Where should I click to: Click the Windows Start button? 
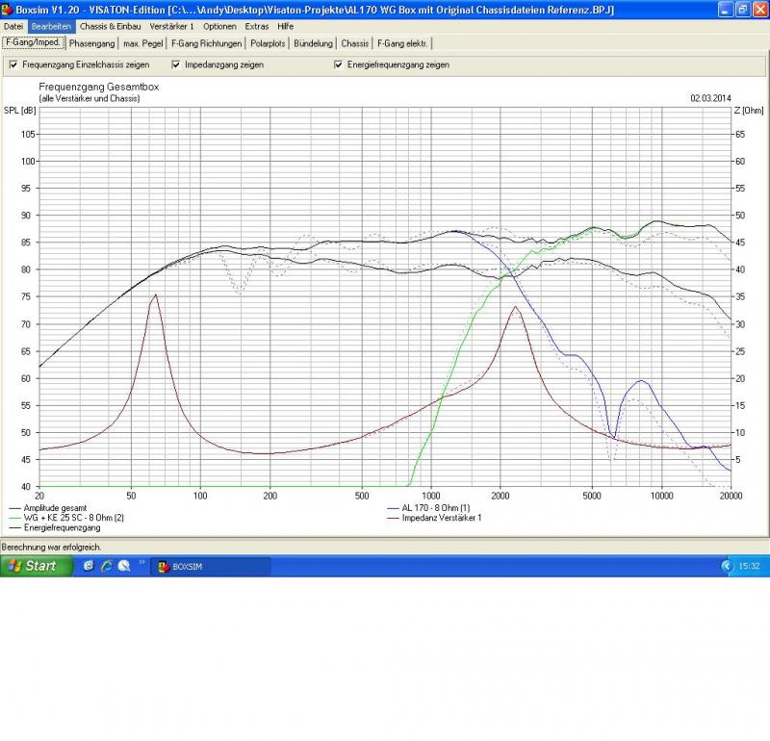[x=36, y=566]
